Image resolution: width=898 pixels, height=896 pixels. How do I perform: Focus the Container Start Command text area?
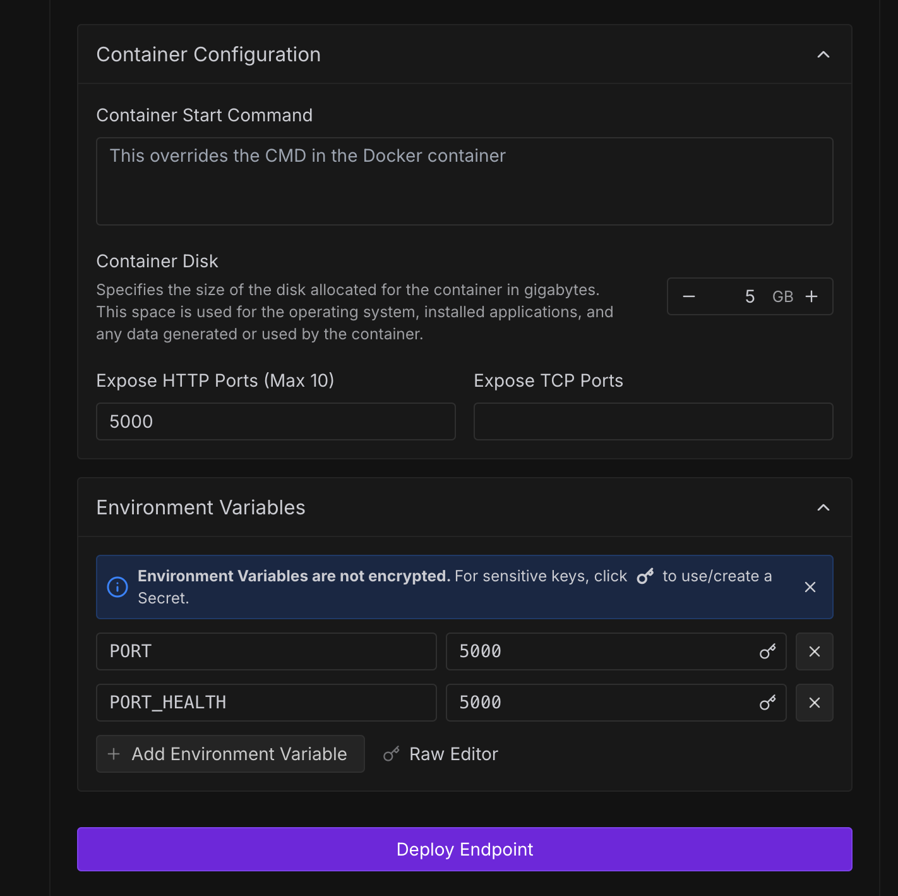click(x=464, y=181)
